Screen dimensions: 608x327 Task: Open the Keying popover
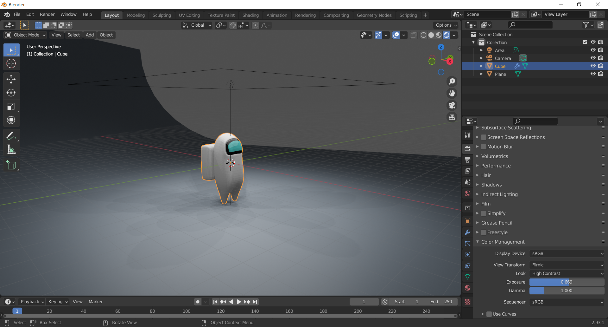58,302
